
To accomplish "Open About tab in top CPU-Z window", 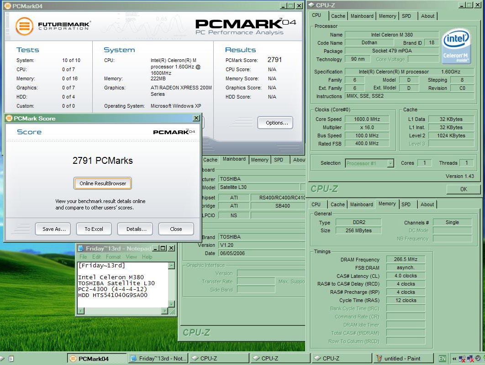I will click(x=427, y=16).
